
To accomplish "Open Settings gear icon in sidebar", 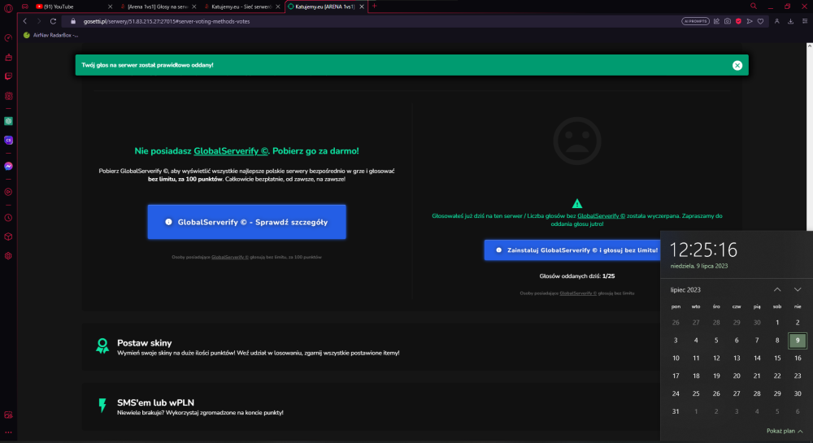I will [x=8, y=256].
